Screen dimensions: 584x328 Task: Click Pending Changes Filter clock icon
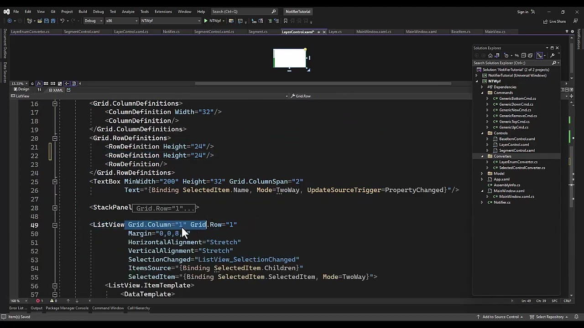[506, 56]
